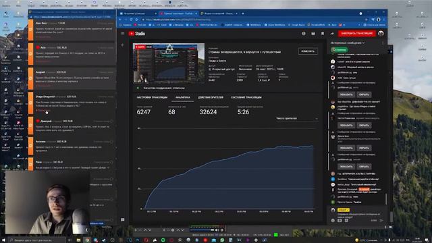The height and width of the screenshot is (243, 432).
Task: Click browser back button in Chrome
Action: 120,20
